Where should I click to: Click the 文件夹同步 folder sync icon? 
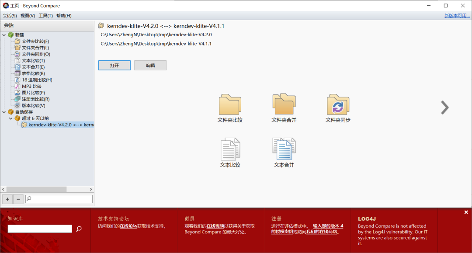click(x=338, y=105)
